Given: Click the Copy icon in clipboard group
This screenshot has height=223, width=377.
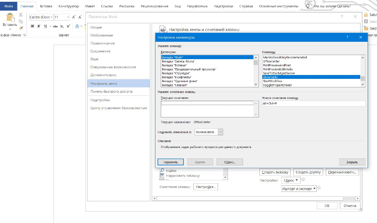Looking at the screenshot, I should coord(21,21).
